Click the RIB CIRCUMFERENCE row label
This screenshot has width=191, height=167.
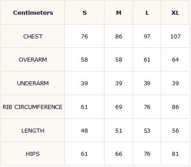click(33, 107)
